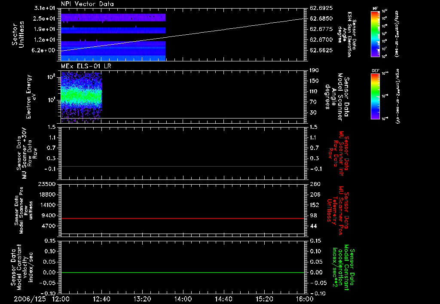The height and width of the screenshot is (304, 440).
Task: Click the electron energy spectrogram data
Action: 81,97
